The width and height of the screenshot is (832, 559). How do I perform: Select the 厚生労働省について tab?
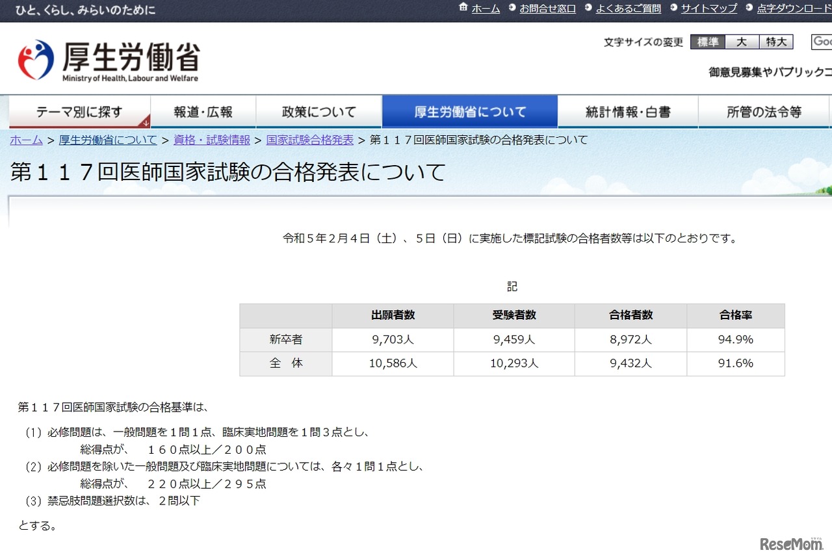coord(470,112)
